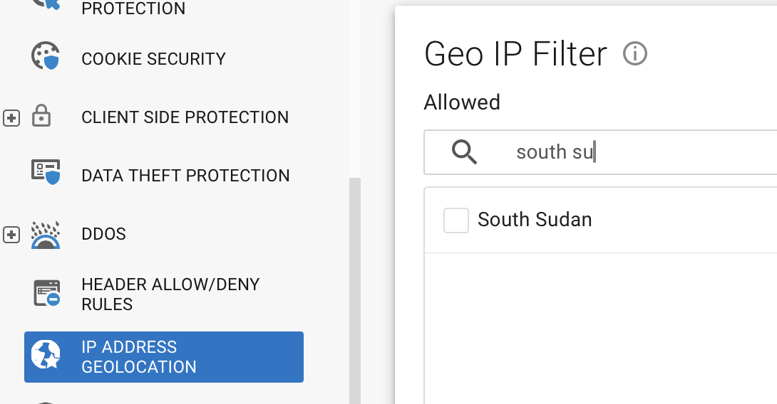The image size is (777, 404).
Task: Click the Client Side Protection label
Action: (185, 117)
